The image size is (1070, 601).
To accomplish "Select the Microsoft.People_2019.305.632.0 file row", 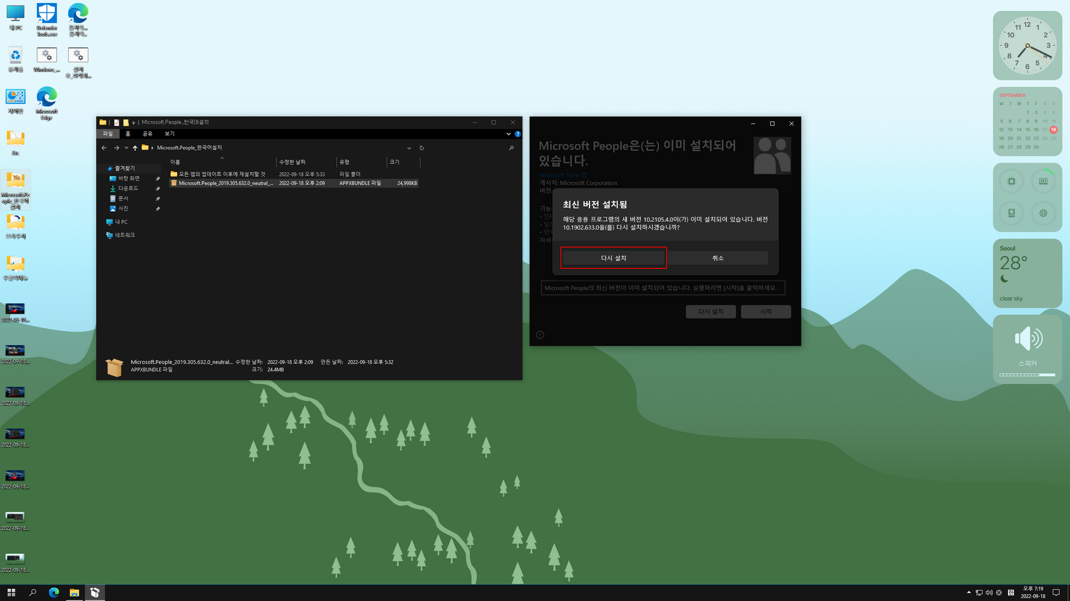I will pyautogui.click(x=294, y=183).
